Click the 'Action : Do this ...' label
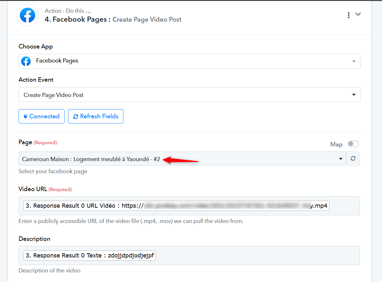This screenshot has height=282, width=382. coord(68,11)
